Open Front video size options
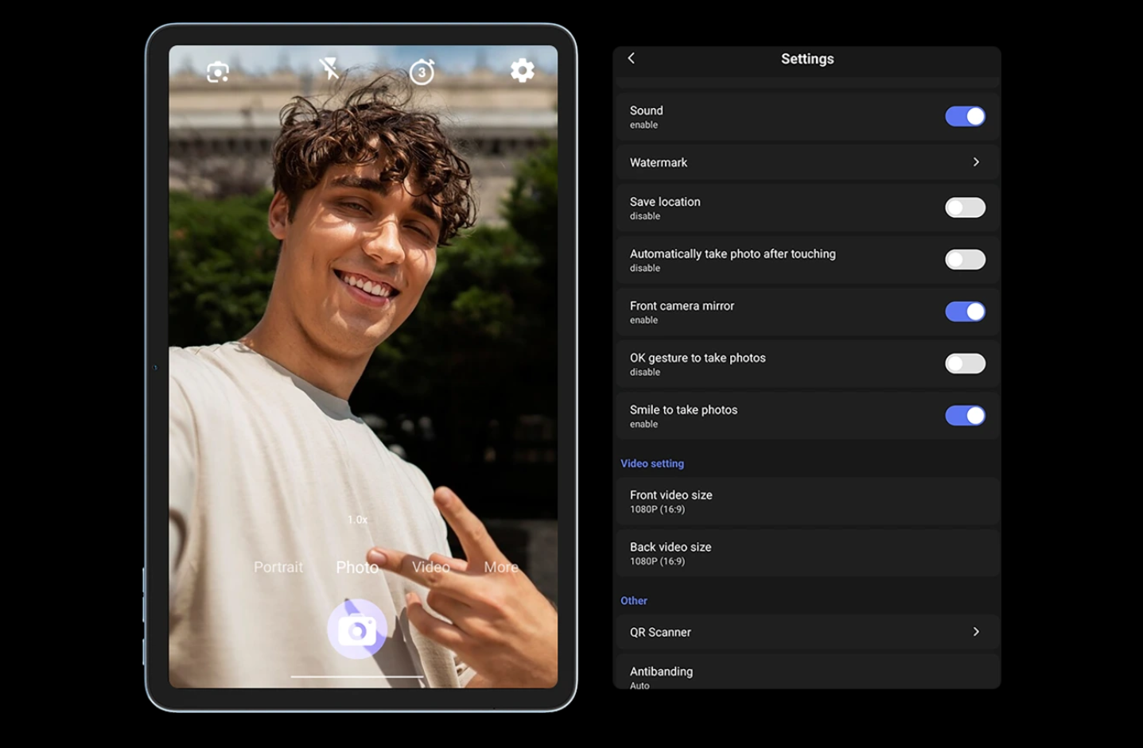 (x=807, y=502)
